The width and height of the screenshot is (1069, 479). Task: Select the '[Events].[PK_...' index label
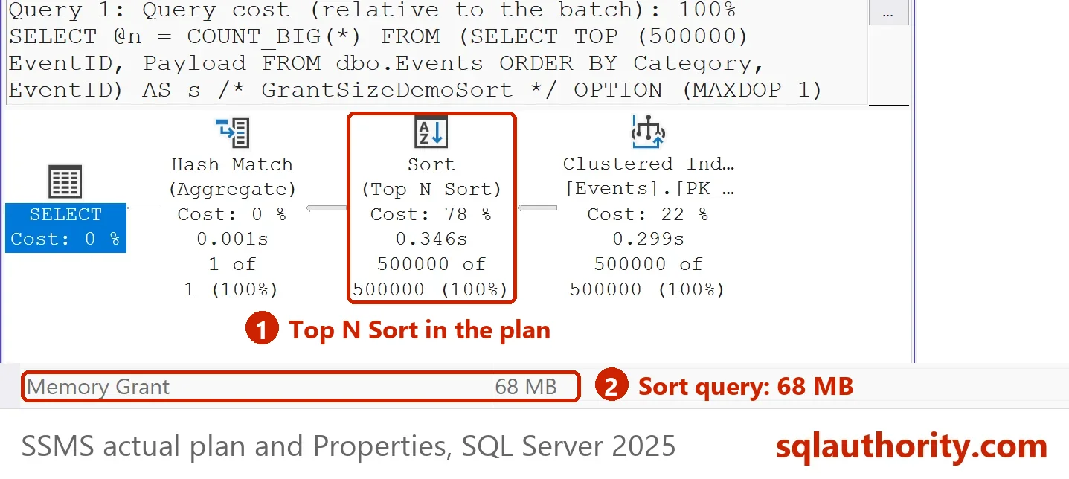(649, 189)
